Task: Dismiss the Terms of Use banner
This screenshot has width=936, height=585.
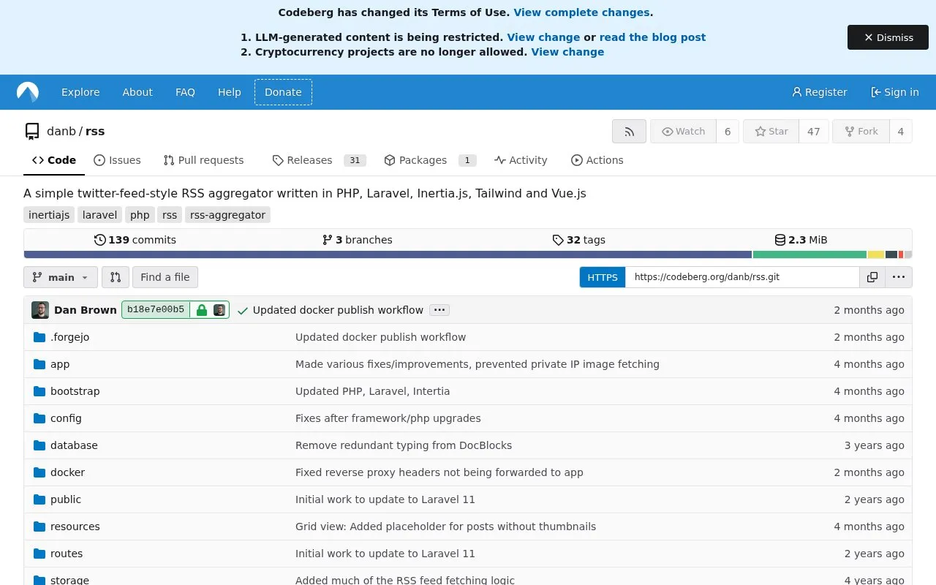Action: [x=888, y=37]
